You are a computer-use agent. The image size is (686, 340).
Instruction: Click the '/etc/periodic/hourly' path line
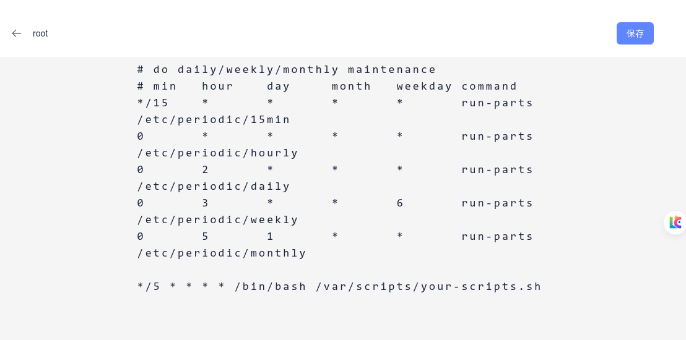point(217,153)
